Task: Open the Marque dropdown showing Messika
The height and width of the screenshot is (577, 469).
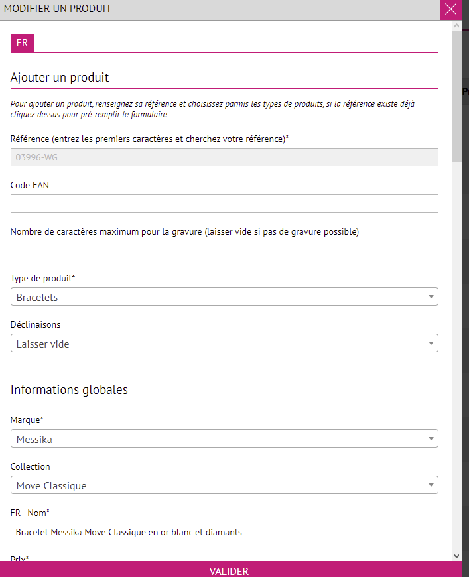Action: pos(224,438)
